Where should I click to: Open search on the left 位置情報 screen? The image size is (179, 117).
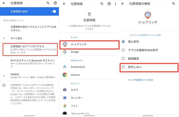(48, 3)
